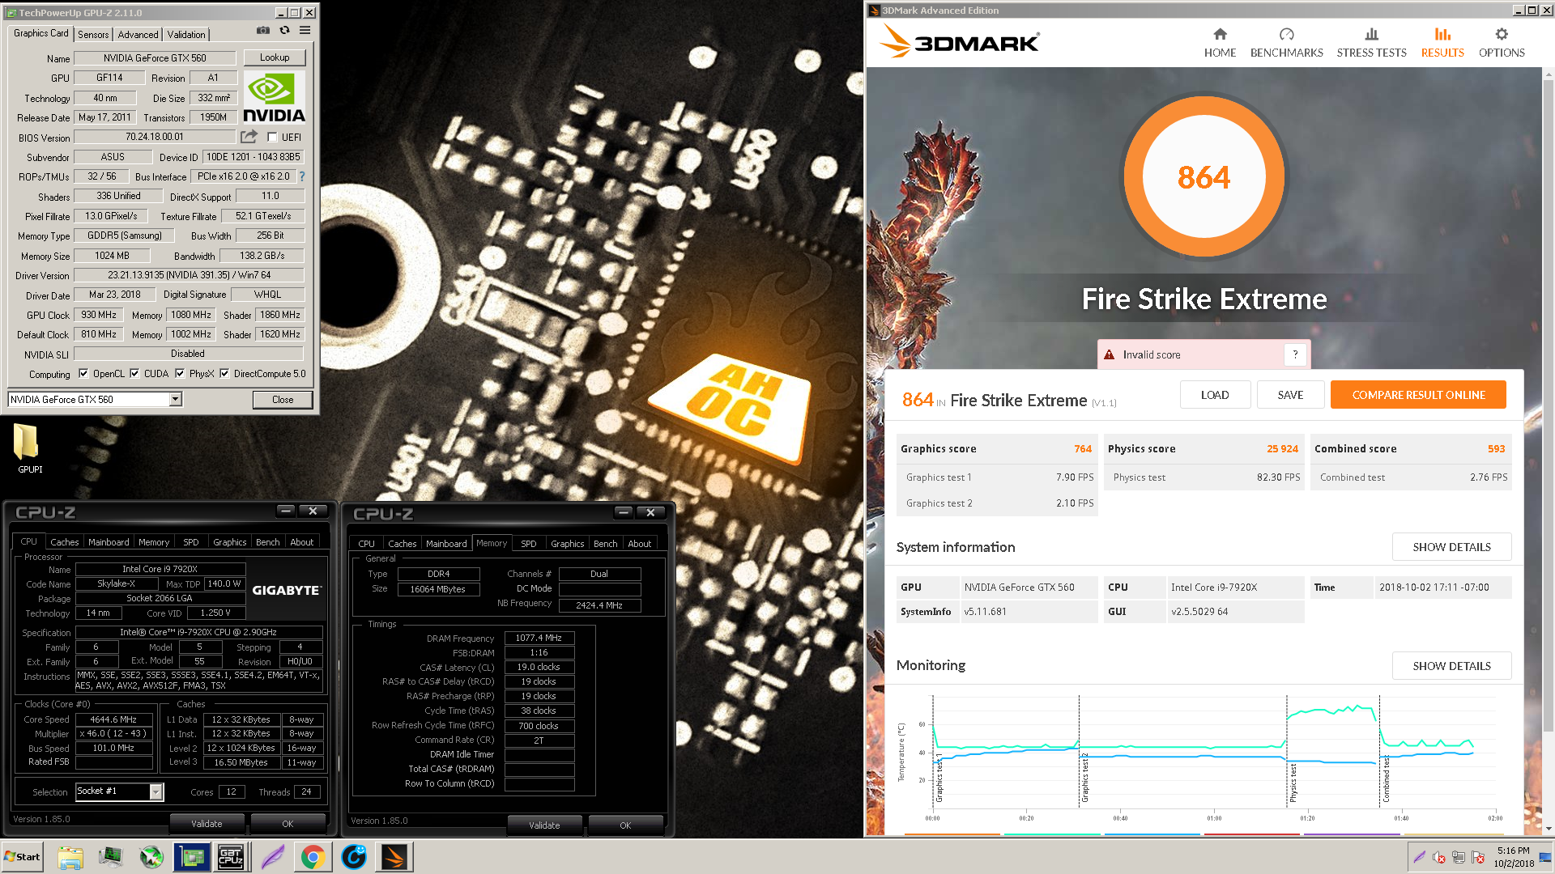Open the blue C smiley taskbar app
The width and height of the screenshot is (1555, 874).
pos(354,857)
